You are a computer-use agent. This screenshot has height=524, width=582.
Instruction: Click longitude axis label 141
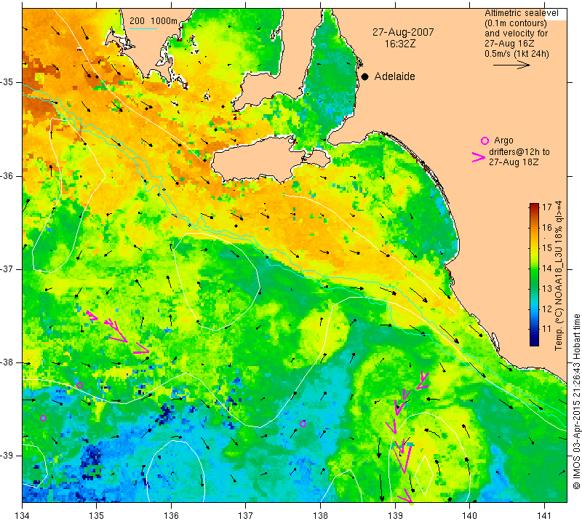pos(544,515)
